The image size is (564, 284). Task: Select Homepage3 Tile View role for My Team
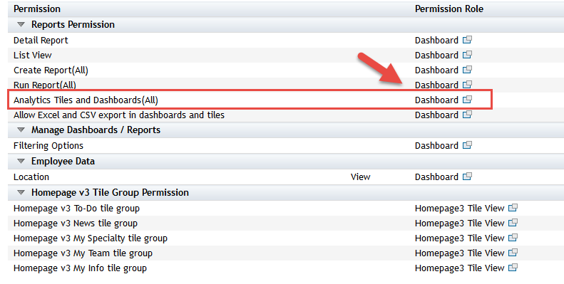[x=460, y=253]
